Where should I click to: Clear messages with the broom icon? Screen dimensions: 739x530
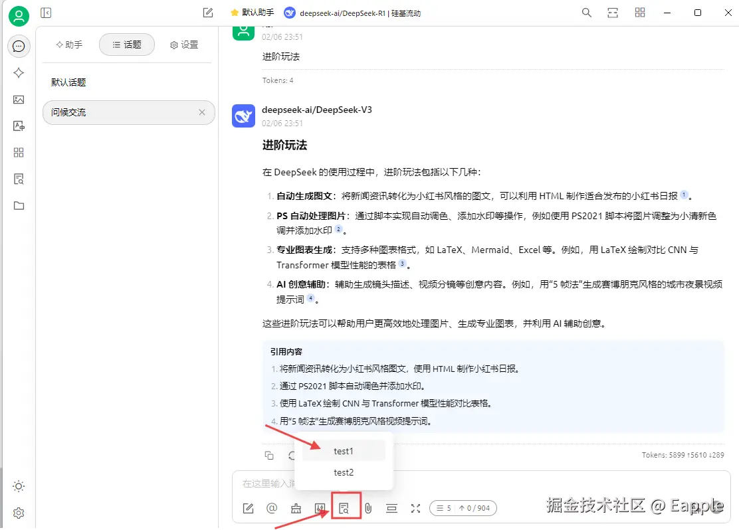pyautogui.click(x=296, y=508)
